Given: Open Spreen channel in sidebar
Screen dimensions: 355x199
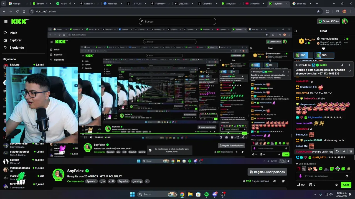Looking at the screenshot, I should pos(24,161).
